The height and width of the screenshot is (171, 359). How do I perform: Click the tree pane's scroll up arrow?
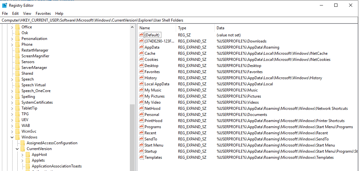pyautogui.click(x=132, y=27)
